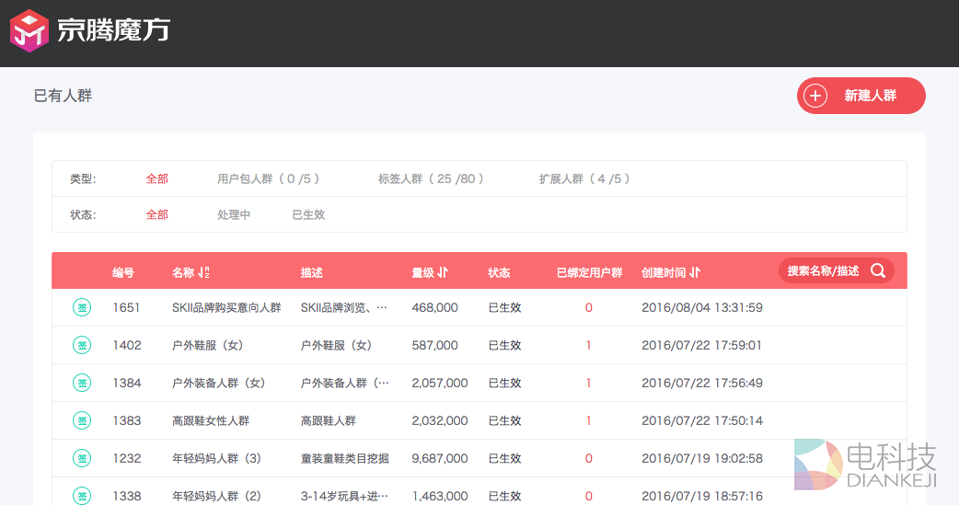
Task: Click bound user count for 户外鞋服（女）
Action: (589, 345)
